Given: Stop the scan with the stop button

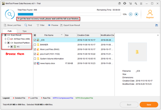Looking at the screenshot, I should [x=136, y=14].
